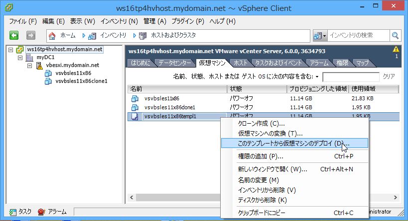Click the Home house icon in breadcrumb

coord(52,36)
